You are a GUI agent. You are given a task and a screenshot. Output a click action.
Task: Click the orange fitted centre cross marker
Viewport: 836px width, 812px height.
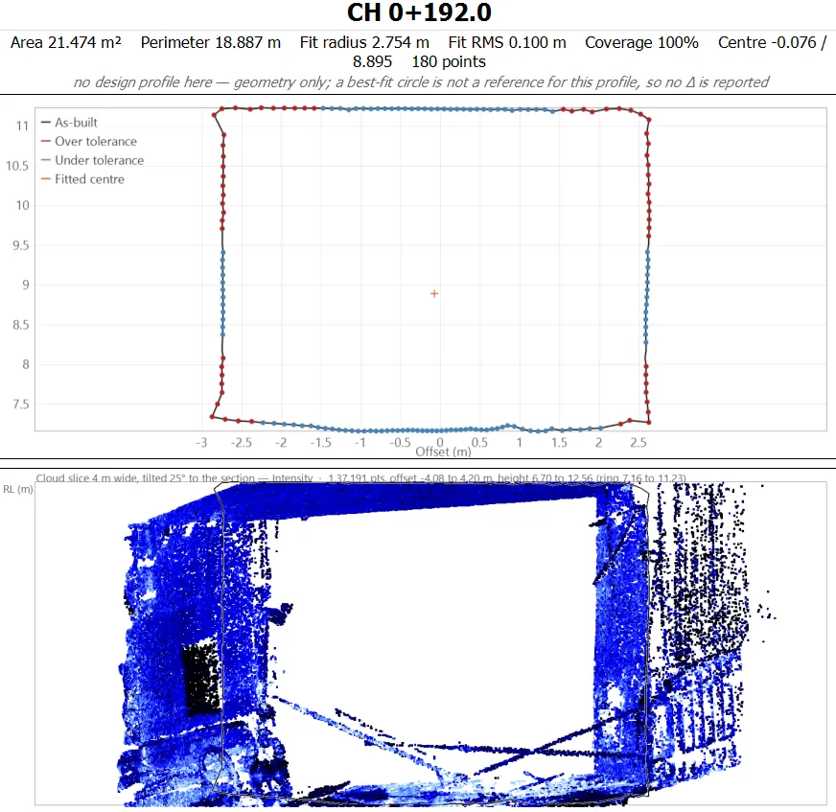click(434, 293)
